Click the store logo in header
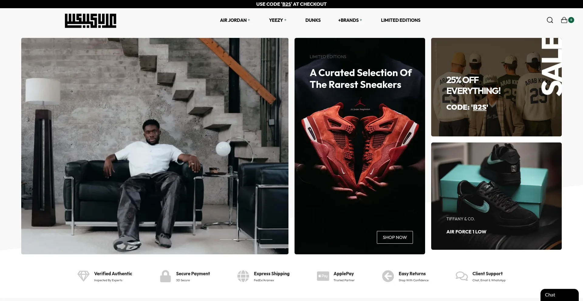Image resolution: width=583 pixels, height=301 pixels. (90, 21)
